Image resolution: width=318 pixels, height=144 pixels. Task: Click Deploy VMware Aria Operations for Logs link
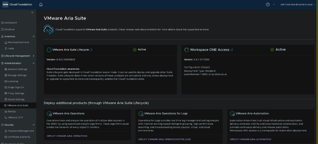pos(165,139)
